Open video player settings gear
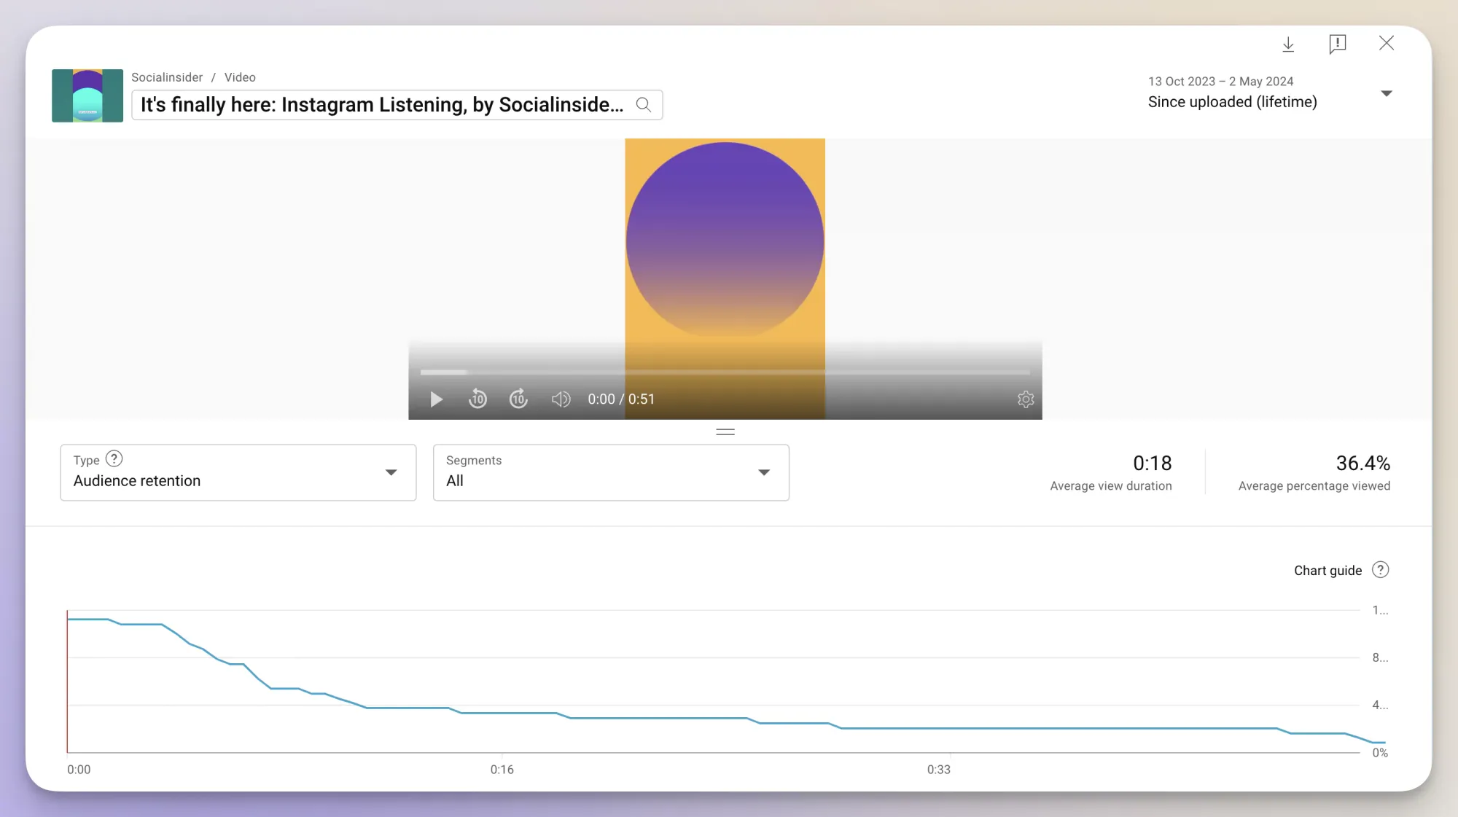 (1026, 399)
